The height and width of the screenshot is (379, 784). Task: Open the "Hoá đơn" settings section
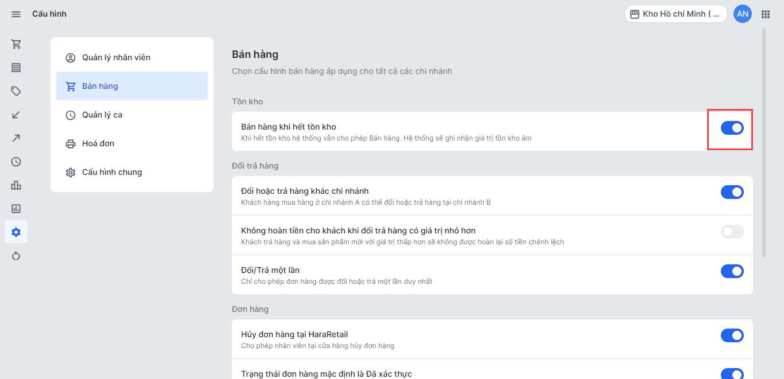(x=98, y=143)
